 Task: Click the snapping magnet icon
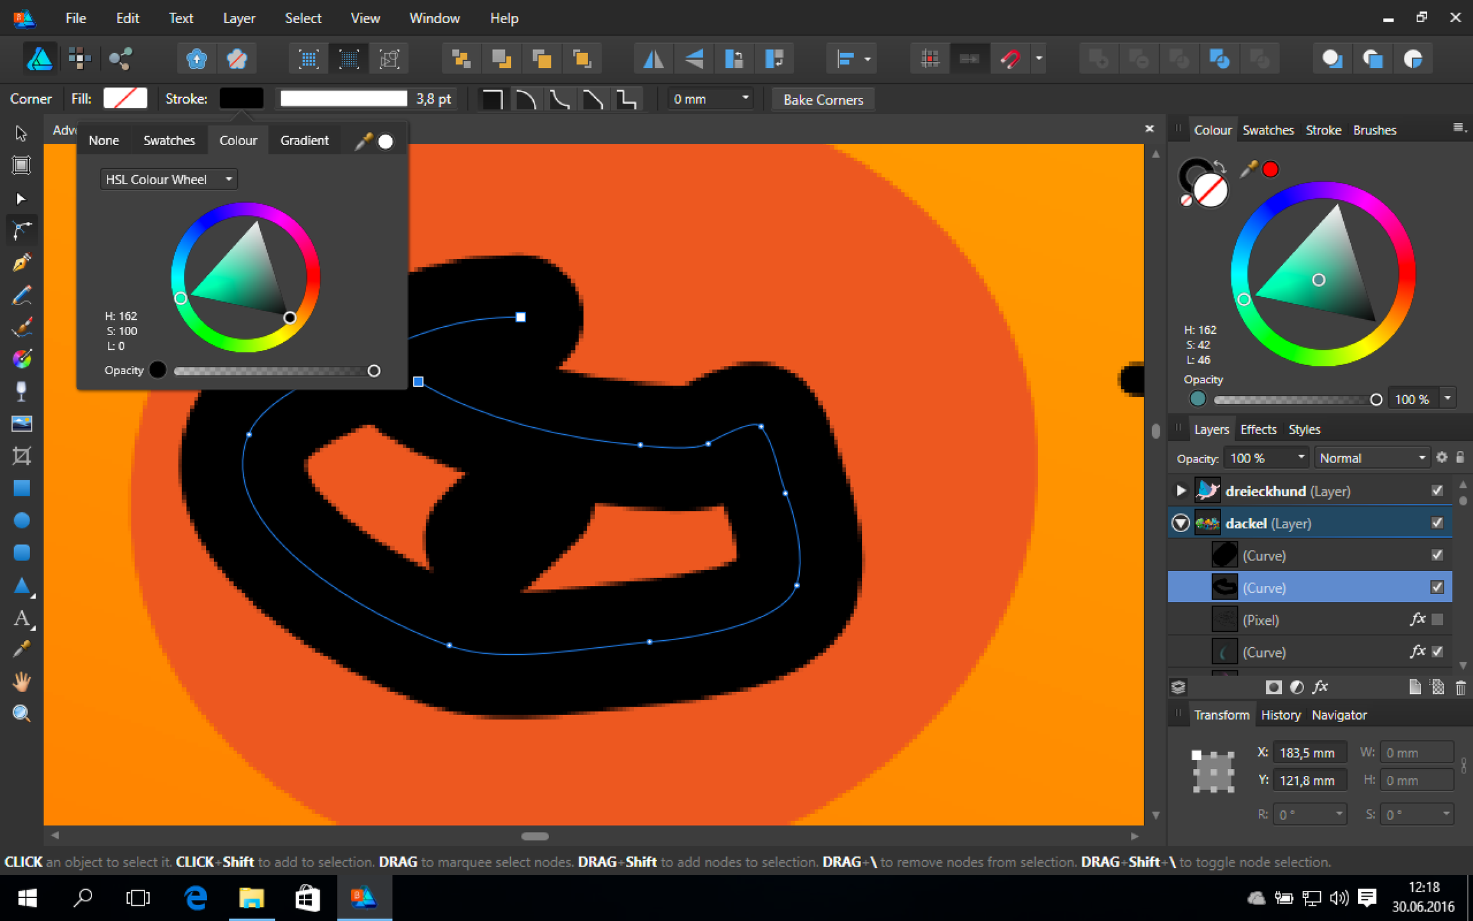pyautogui.click(x=1009, y=59)
